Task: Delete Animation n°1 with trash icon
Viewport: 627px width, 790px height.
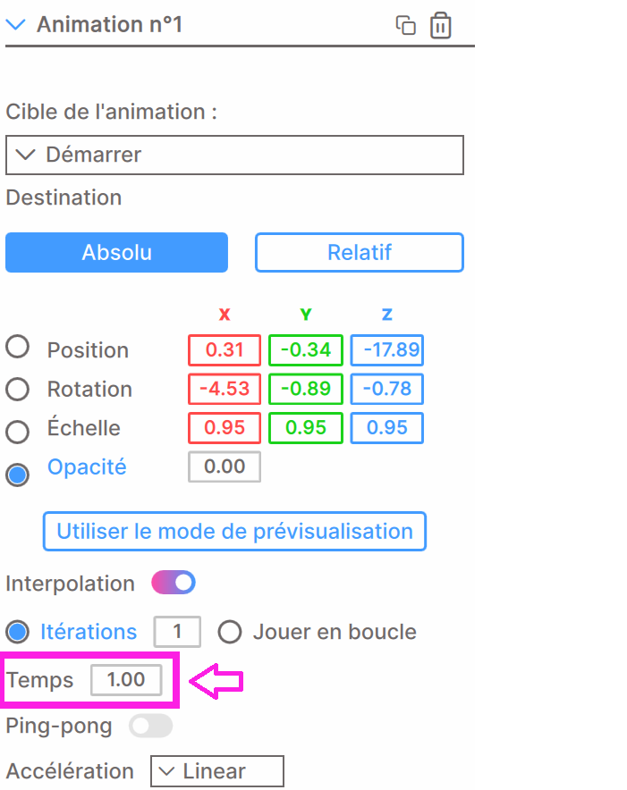Action: click(x=440, y=25)
